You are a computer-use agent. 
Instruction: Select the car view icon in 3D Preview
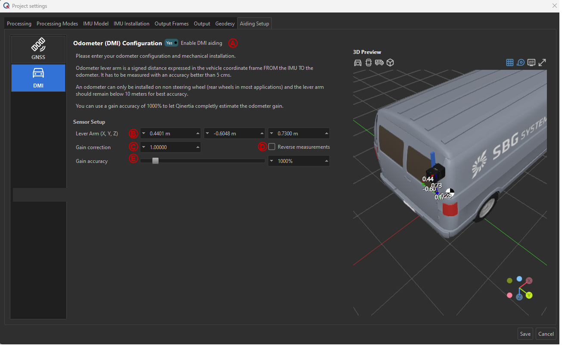357,62
